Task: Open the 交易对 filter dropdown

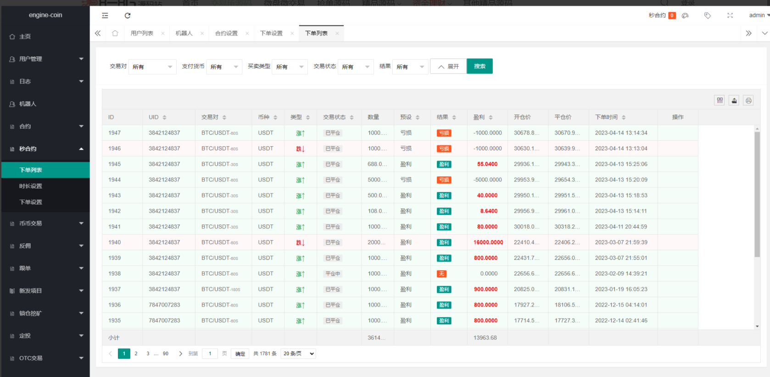Action: (152, 67)
